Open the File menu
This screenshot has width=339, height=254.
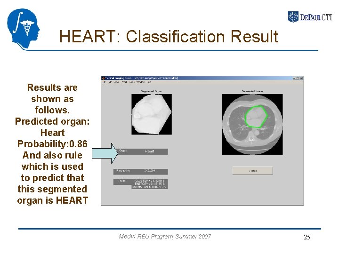tap(104, 82)
